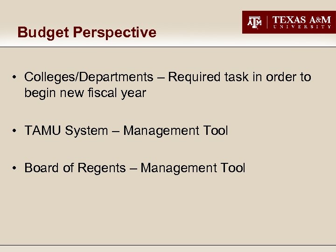Click the phrase 'begin new fiscal year'

click(x=85, y=93)
